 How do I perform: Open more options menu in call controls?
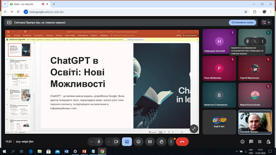point(171,142)
